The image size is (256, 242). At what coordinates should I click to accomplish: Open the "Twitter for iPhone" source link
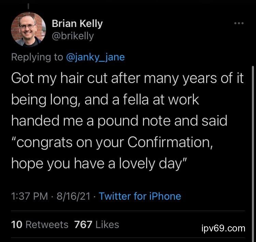click(x=140, y=196)
